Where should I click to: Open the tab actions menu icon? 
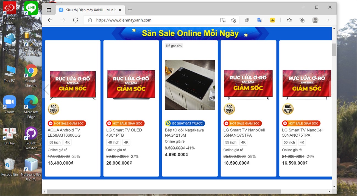click(x=49, y=10)
